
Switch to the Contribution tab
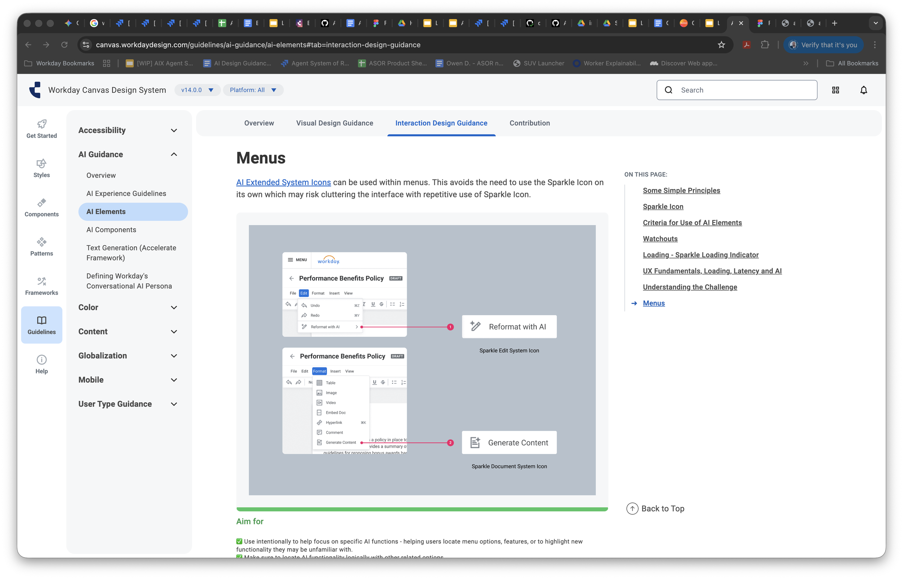[530, 123]
